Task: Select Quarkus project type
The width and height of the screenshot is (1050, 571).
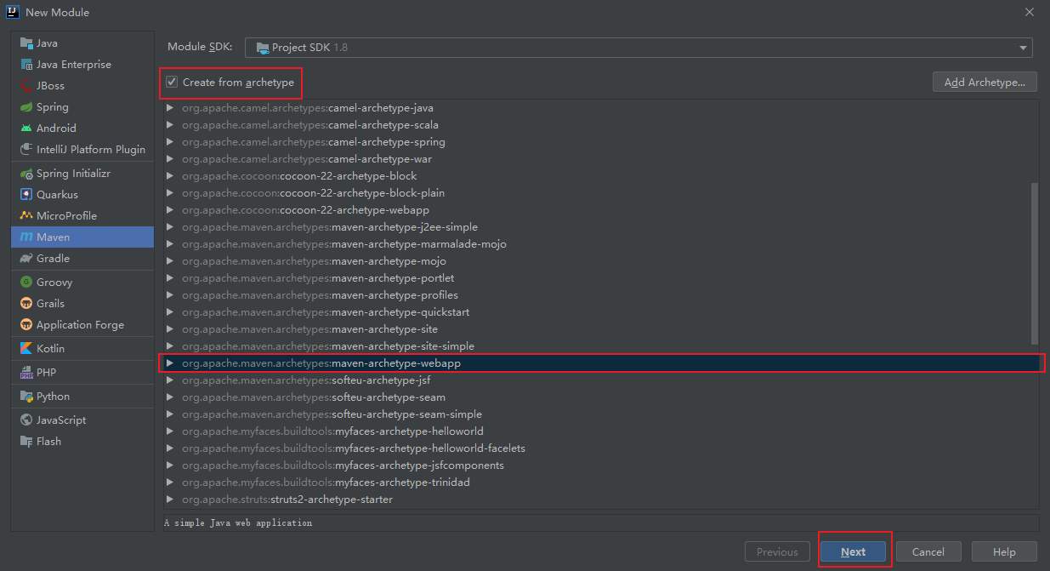Action: [x=82, y=194]
